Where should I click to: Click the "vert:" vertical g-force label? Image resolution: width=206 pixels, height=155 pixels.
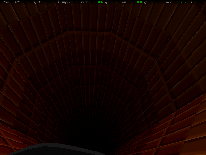coord(85,2)
